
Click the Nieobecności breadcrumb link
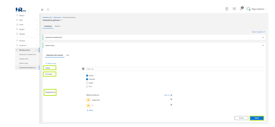click(x=47, y=18)
